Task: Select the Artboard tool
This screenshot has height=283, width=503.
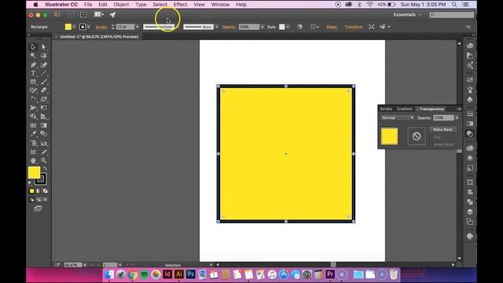Action: (33, 152)
